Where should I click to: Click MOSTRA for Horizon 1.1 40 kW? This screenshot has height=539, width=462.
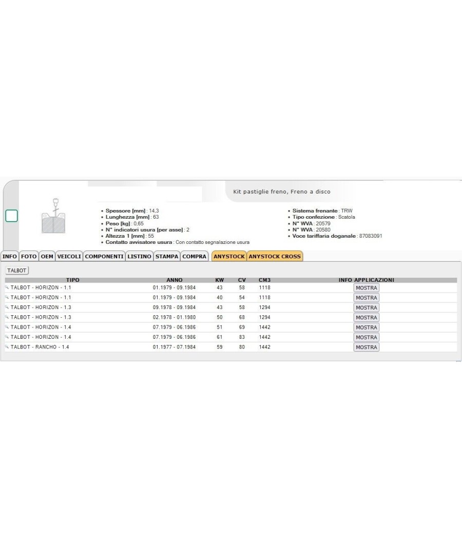[367, 298]
